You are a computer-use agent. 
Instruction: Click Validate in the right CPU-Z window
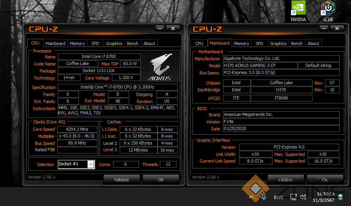click(x=285, y=180)
